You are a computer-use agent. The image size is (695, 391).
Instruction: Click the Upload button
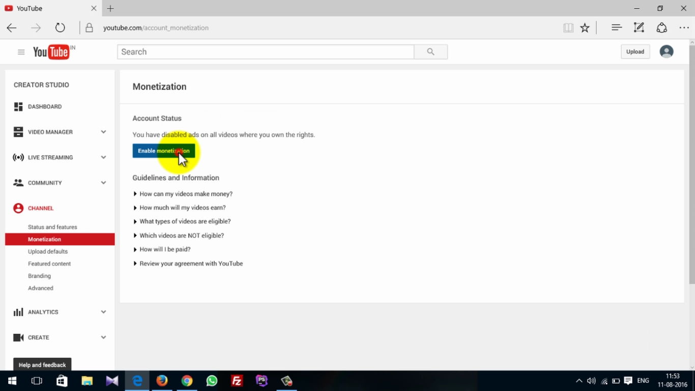[635, 51]
